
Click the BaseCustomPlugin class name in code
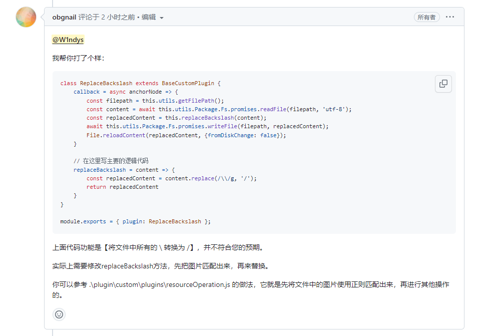click(188, 83)
